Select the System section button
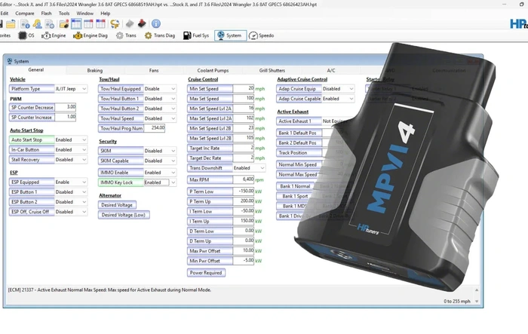 [x=230, y=35]
